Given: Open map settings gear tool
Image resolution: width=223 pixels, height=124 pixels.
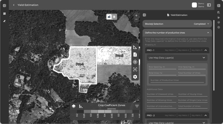Looking at the screenshot, I should coord(135,77).
